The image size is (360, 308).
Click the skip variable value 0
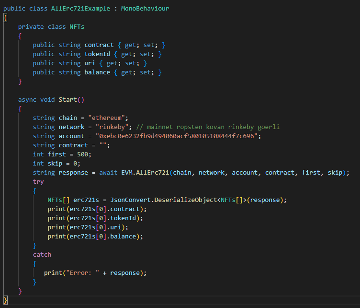coord(75,164)
